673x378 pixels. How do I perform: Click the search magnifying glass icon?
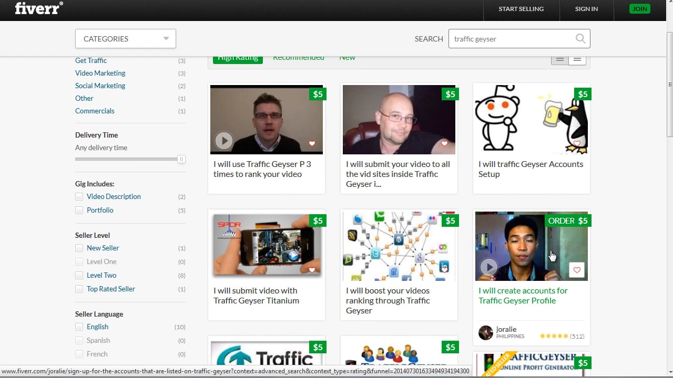(580, 38)
